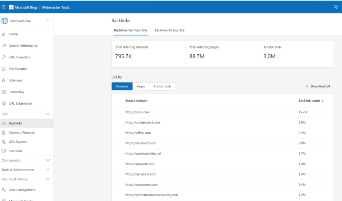Image resolution: width=342 pixels, height=201 pixels.
Task: Click the 3.0M anchor texts value
Action: (269, 56)
